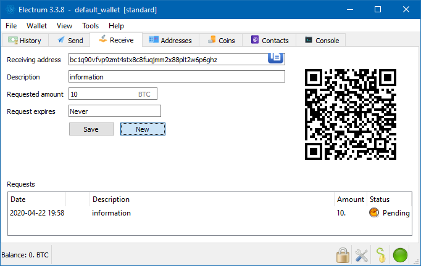The image size is (421, 266).
Task: Open the Contacts tab
Action: 269,41
